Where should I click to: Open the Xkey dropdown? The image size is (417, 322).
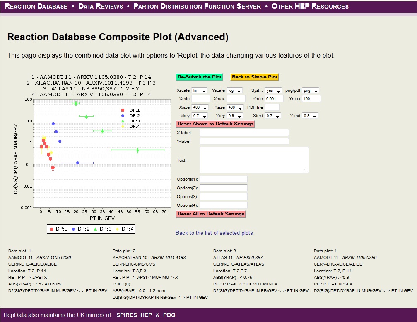[200, 116]
